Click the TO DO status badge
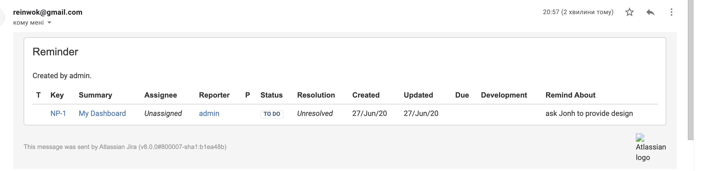Screen dimensions: 723x171 coord(272,114)
